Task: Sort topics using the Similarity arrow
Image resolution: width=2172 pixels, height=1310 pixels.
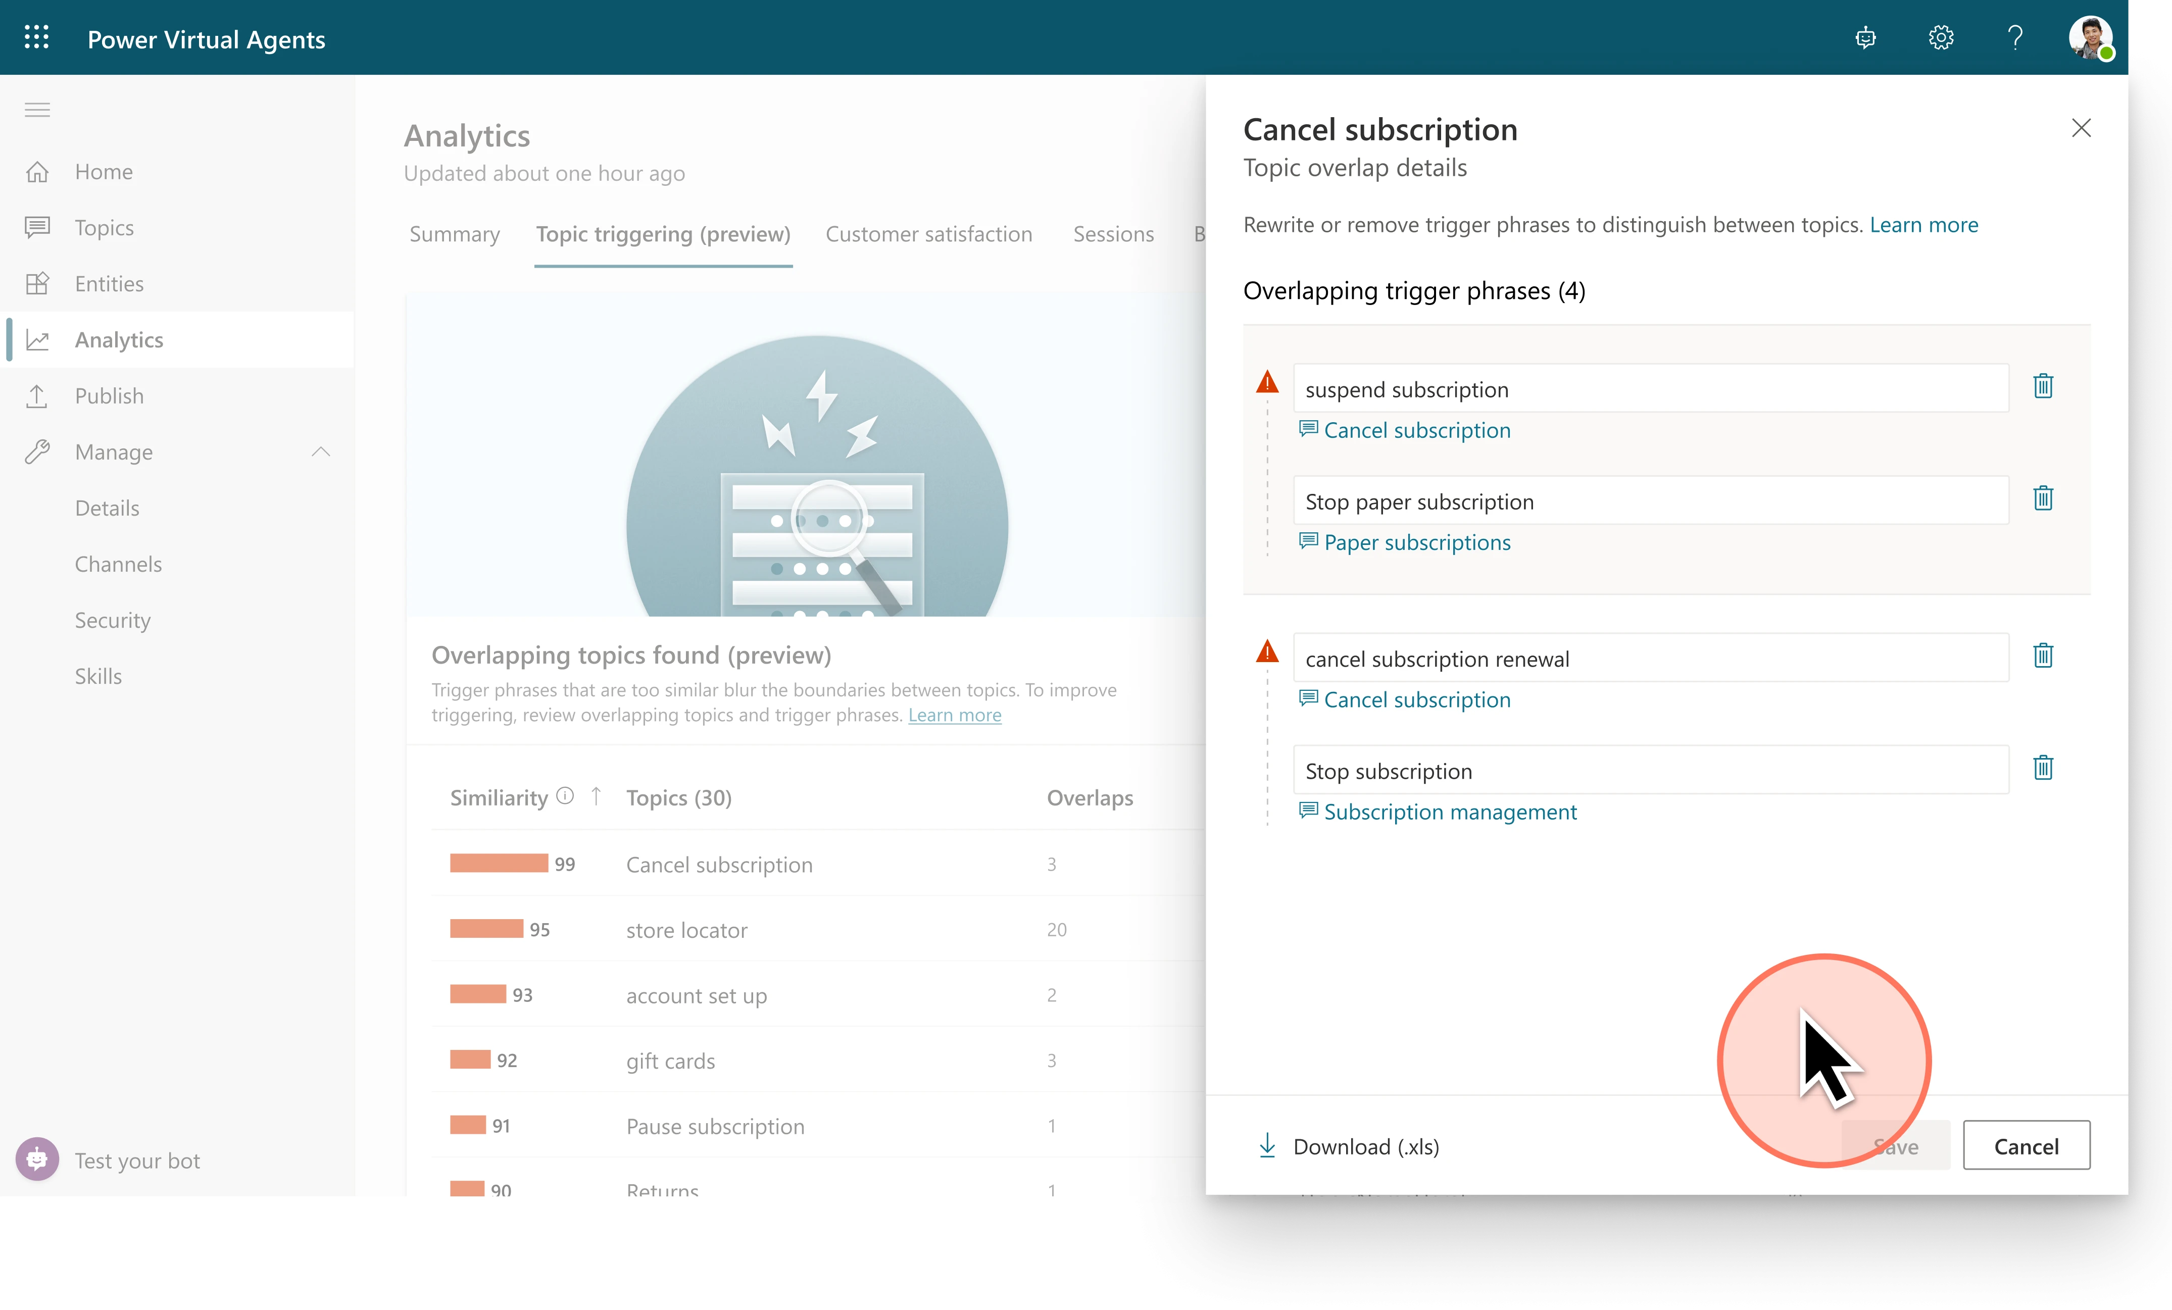Action: coord(597,797)
